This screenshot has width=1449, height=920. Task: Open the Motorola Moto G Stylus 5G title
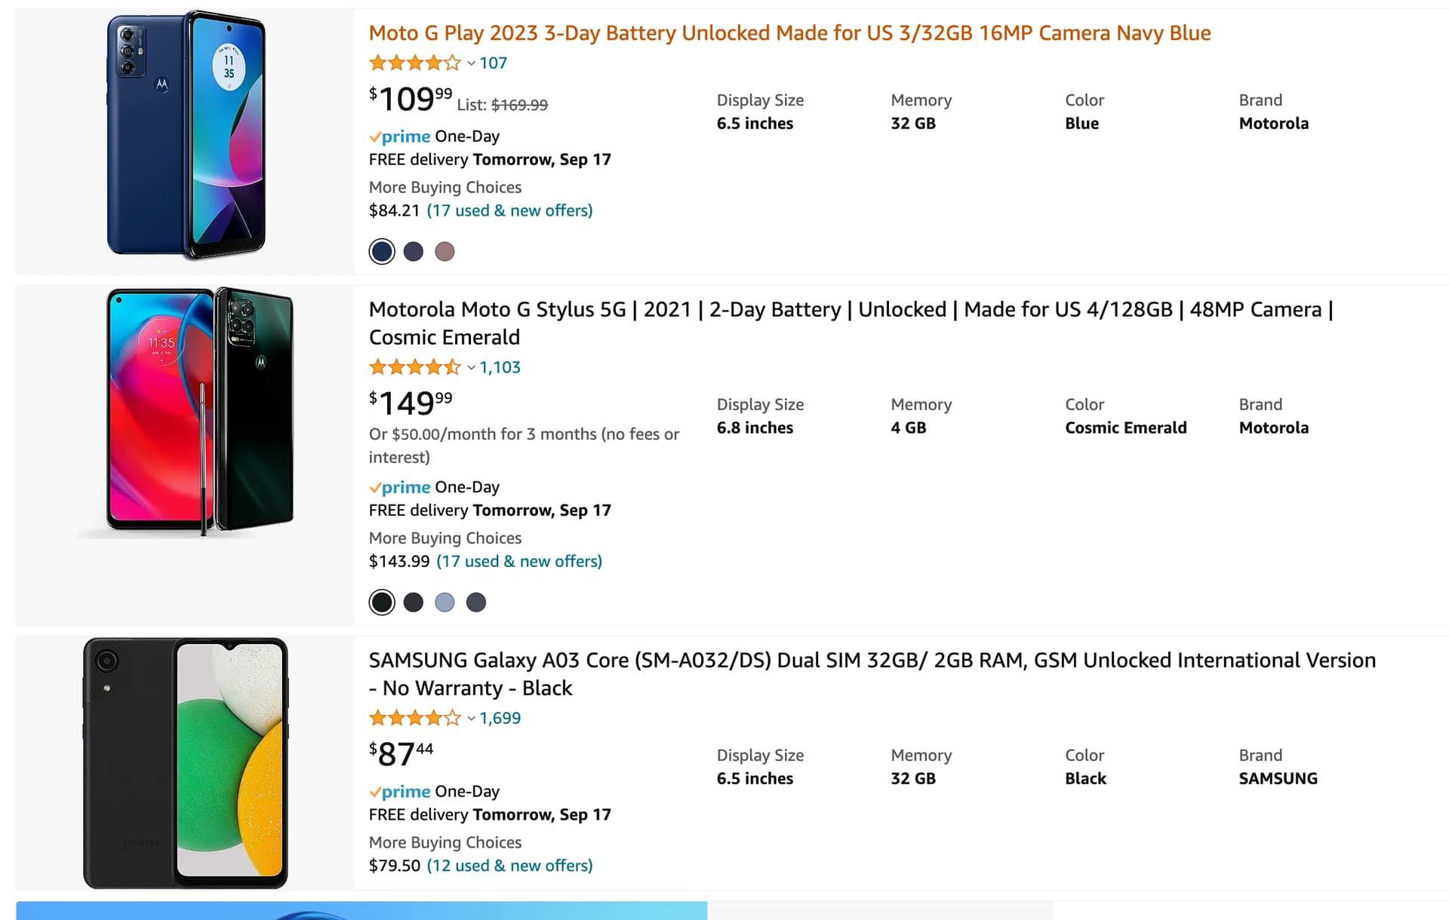pyautogui.click(x=851, y=310)
